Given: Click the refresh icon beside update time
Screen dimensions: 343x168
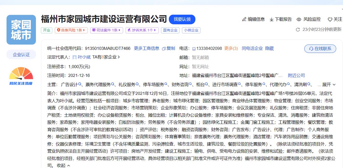Looking at the screenshot, I should coord(298,30).
